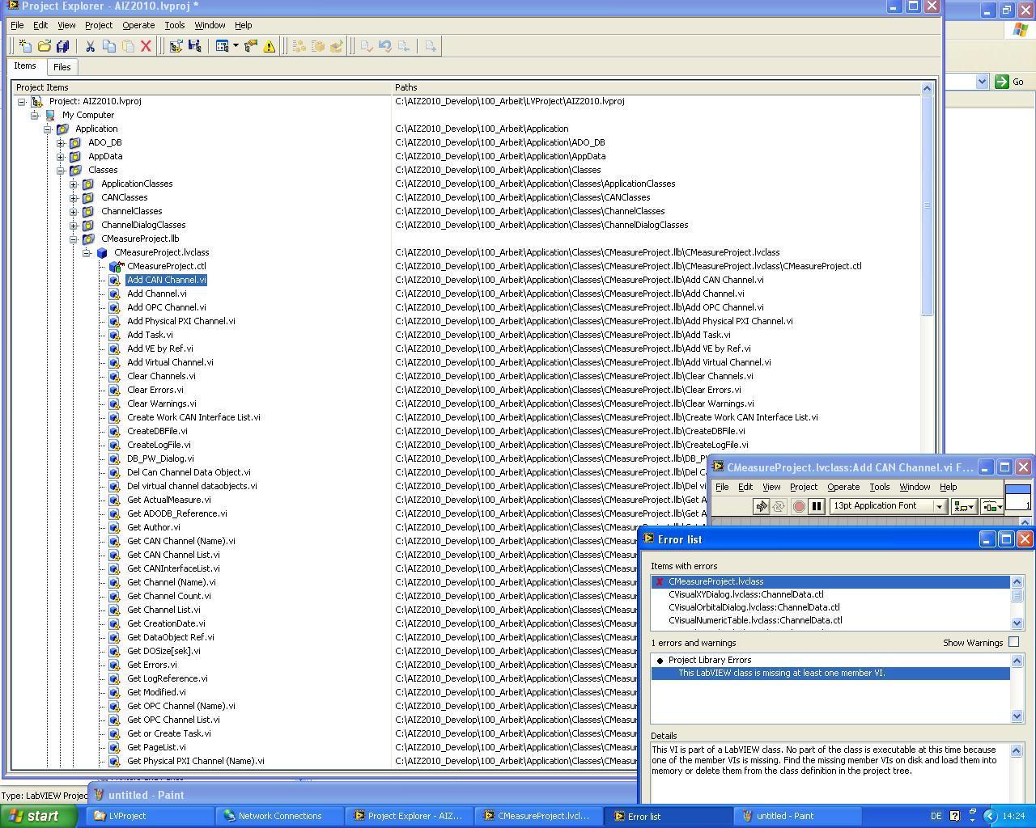
Task: Open Network Connections from the taskbar
Action: point(279,816)
